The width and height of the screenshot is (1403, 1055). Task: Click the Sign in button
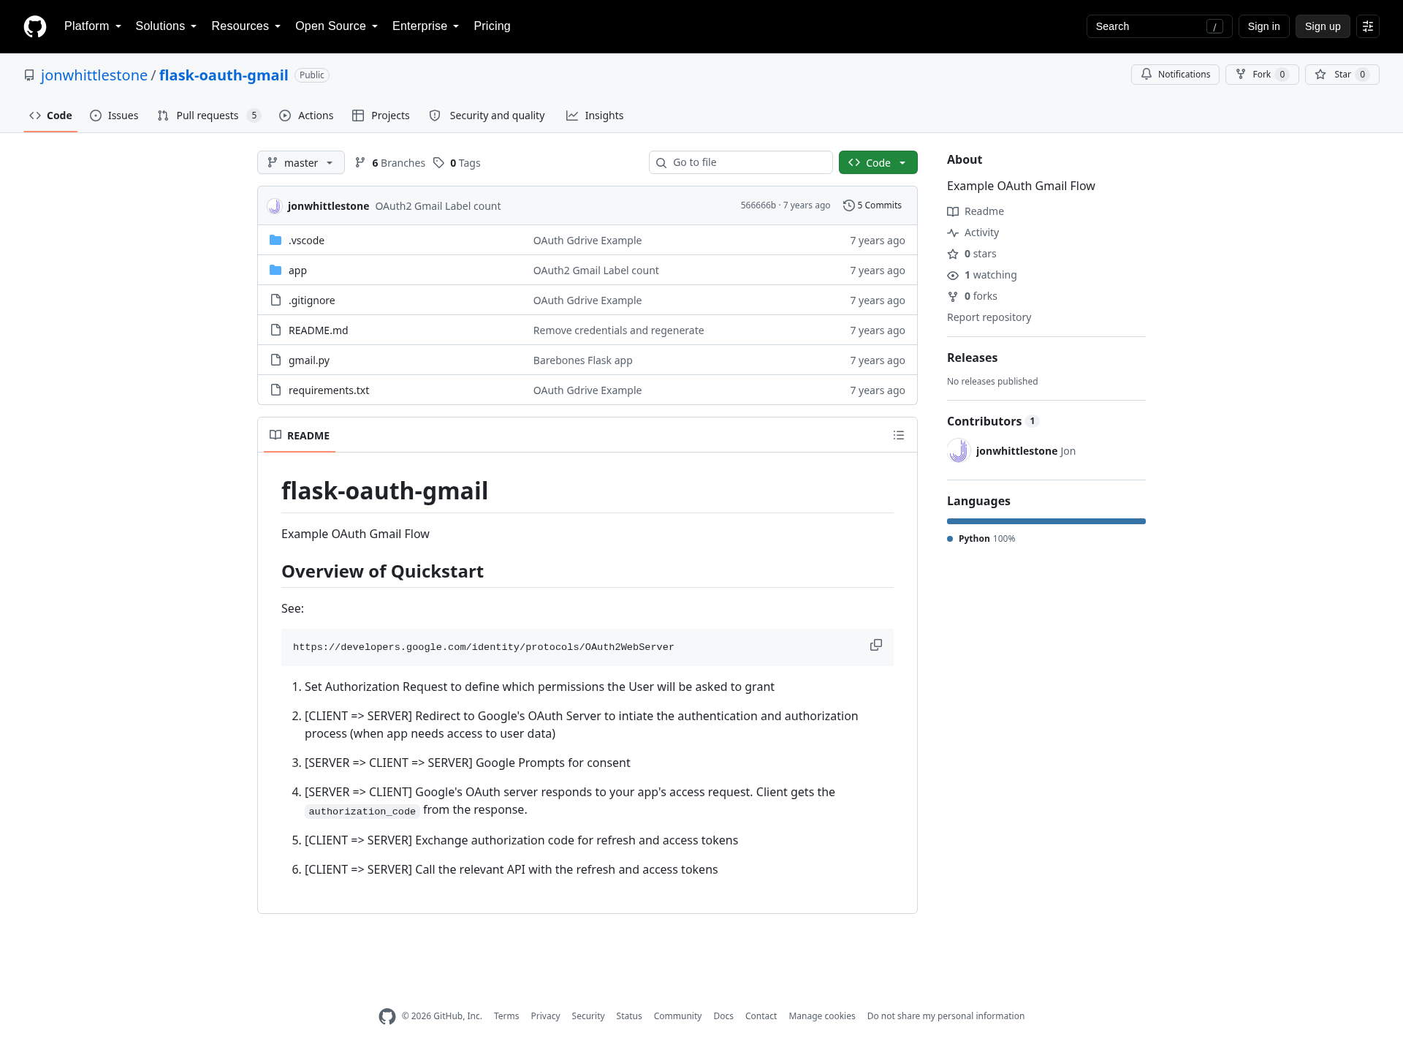coord(1263,26)
